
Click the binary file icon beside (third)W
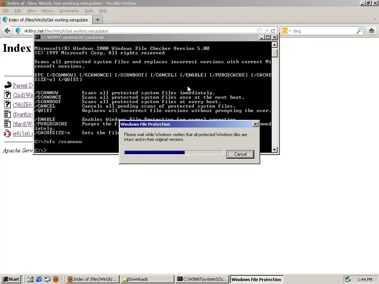click(x=7, y=124)
